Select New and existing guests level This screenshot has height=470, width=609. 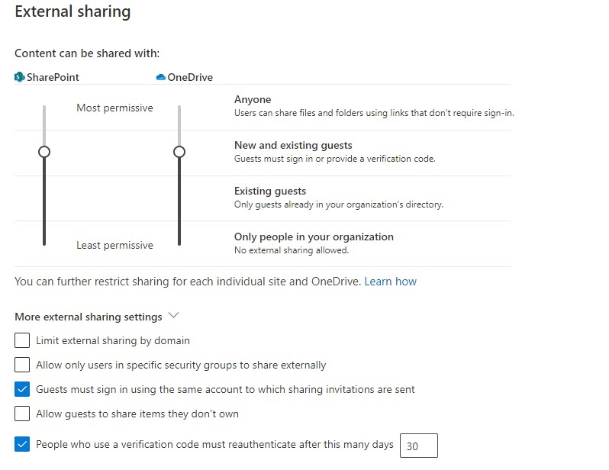click(x=293, y=146)
